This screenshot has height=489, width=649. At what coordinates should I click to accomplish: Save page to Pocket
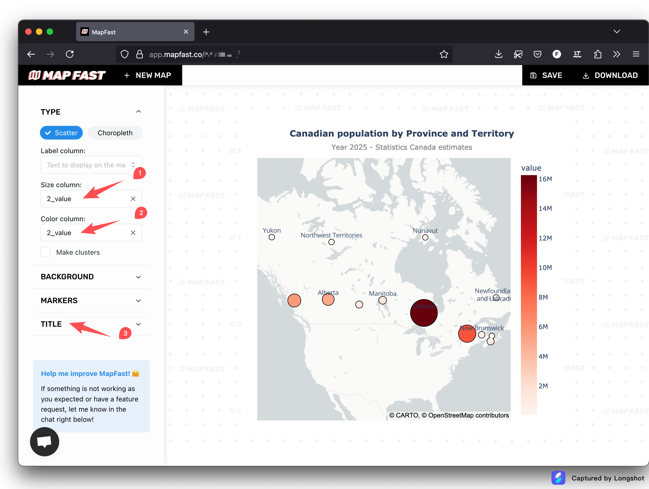(538, 54)
